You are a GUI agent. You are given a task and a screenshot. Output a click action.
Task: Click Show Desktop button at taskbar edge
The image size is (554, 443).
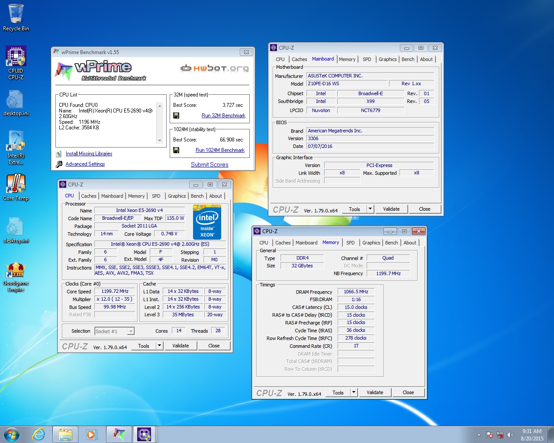tap(551, 434)
